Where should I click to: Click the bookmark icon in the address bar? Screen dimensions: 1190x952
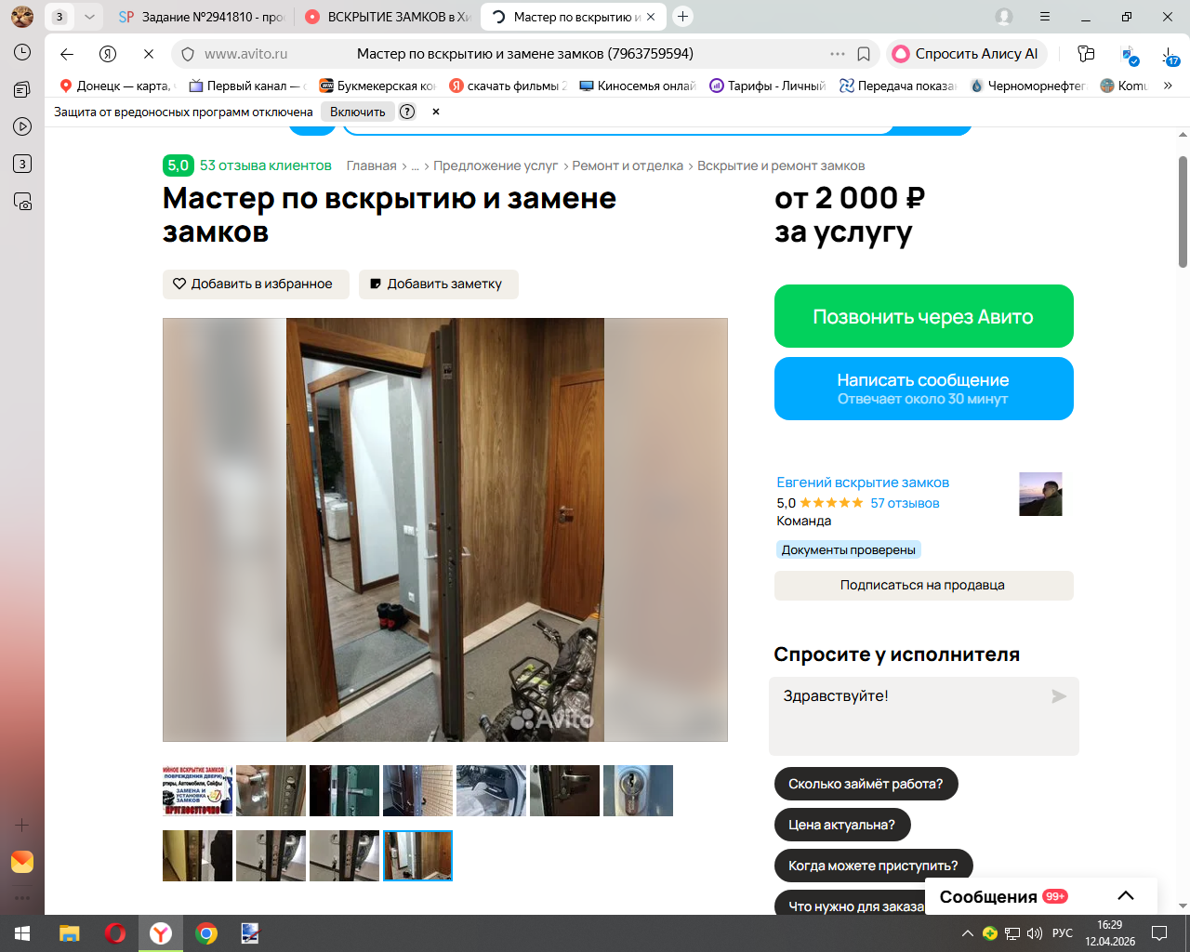(x=864, y=54)
